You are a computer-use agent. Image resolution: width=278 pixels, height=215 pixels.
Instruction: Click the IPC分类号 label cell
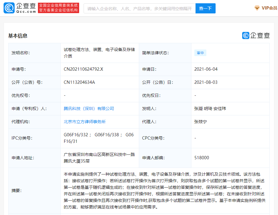pos(34,138)
